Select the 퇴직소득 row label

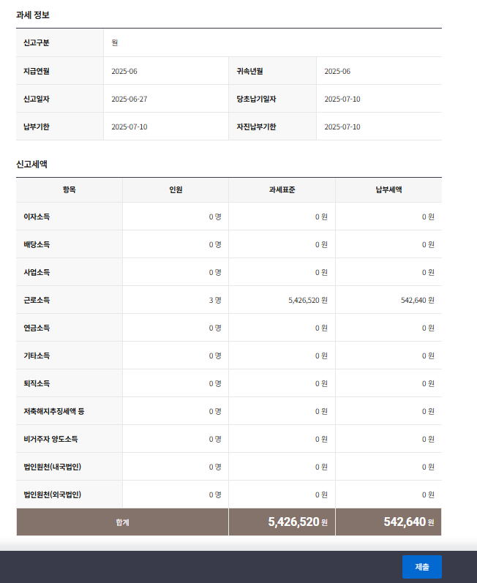(37, 383)
